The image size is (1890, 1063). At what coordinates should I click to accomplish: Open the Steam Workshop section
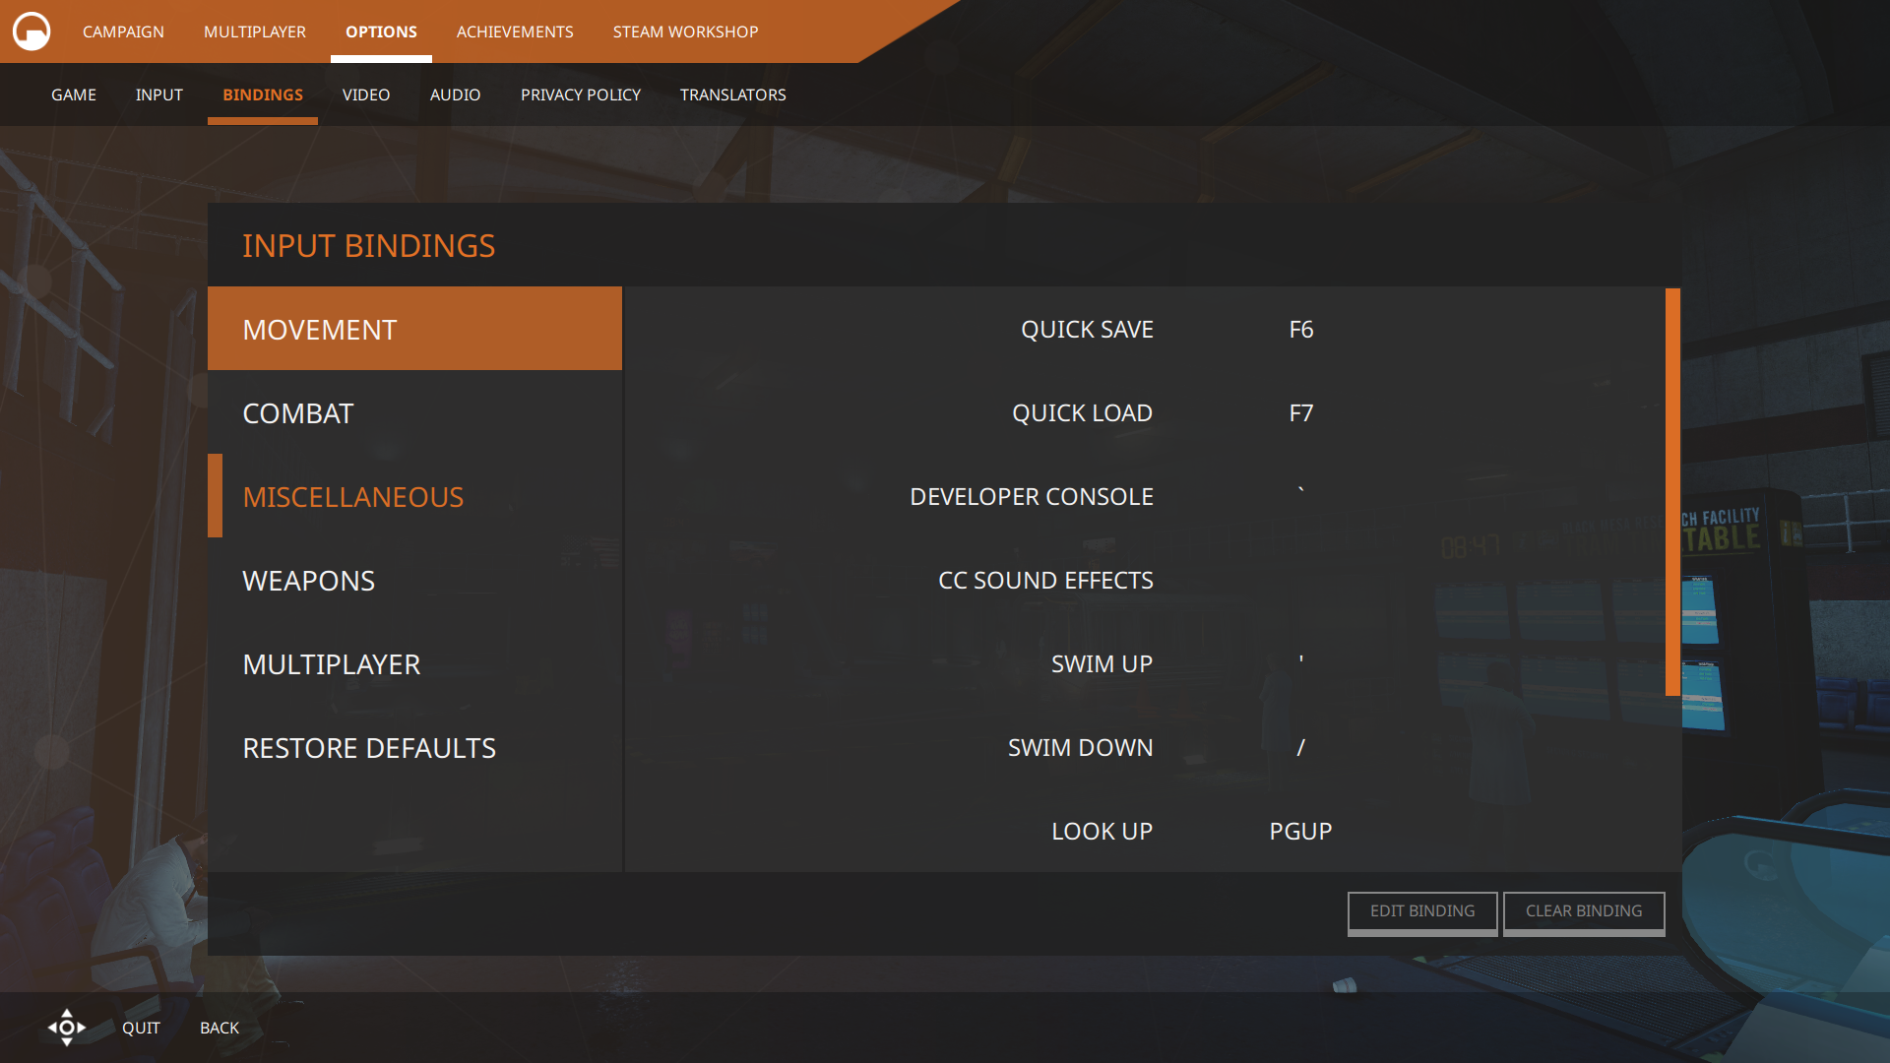pos(685,31)
